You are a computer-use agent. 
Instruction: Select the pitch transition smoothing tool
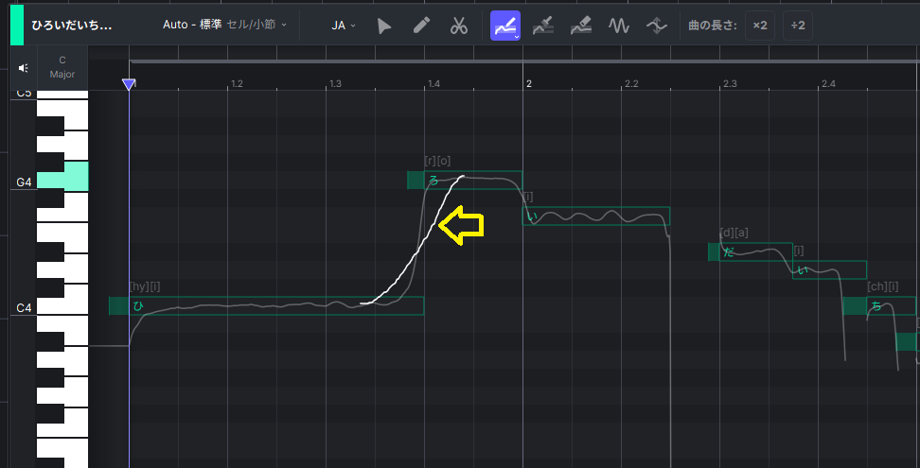coord(658,26)
